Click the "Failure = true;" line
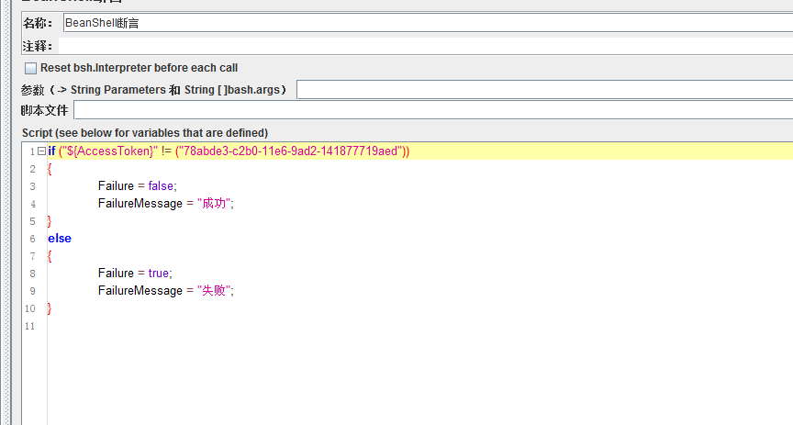The height and width of the screenshot is (425, 793). tap(135, 274)
